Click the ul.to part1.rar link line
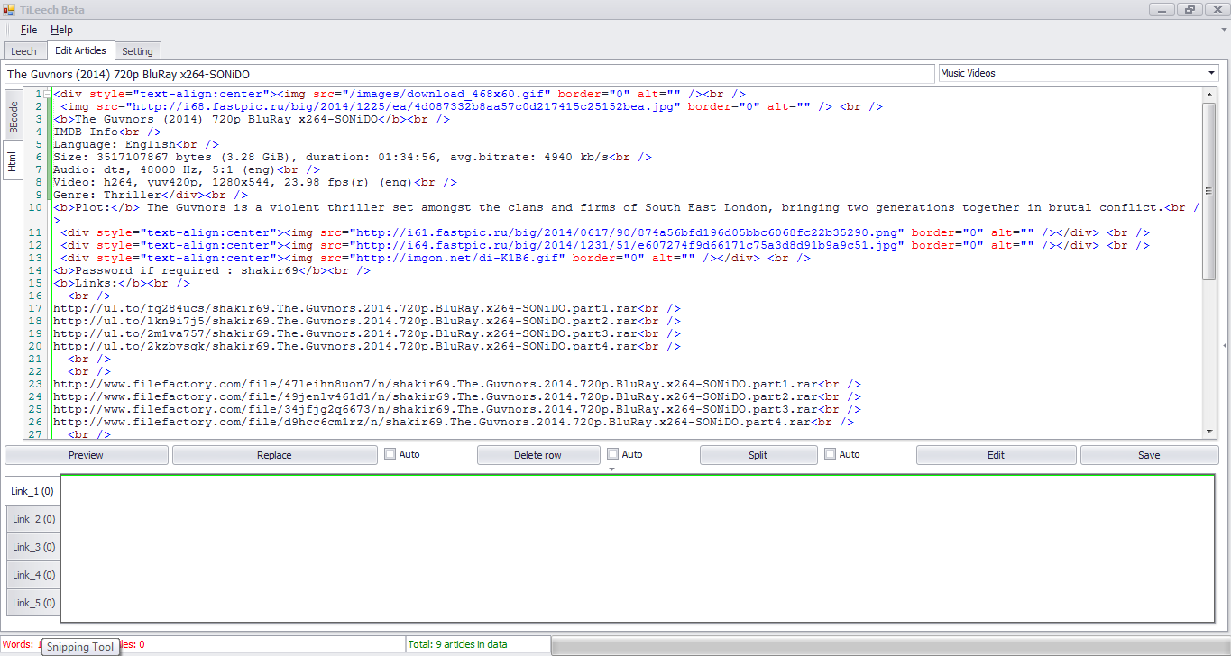The width and height of the screenshot is (1231, 656). (x=366, y=308)
